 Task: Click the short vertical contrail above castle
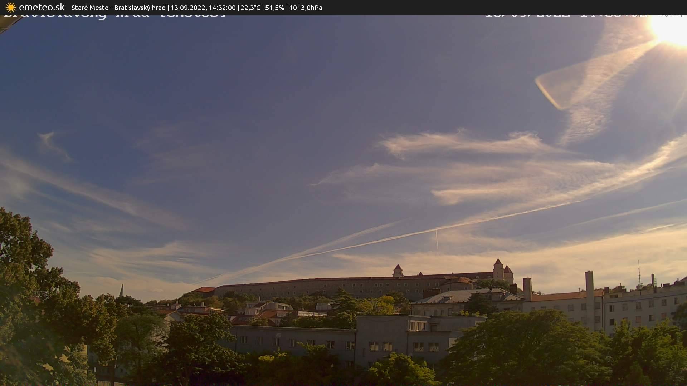click(x=437, y=242)
